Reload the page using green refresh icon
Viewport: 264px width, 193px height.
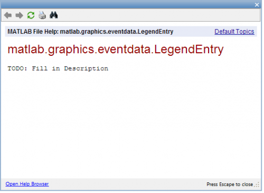31,15
